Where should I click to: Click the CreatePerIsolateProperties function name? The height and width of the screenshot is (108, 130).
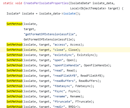46,3
